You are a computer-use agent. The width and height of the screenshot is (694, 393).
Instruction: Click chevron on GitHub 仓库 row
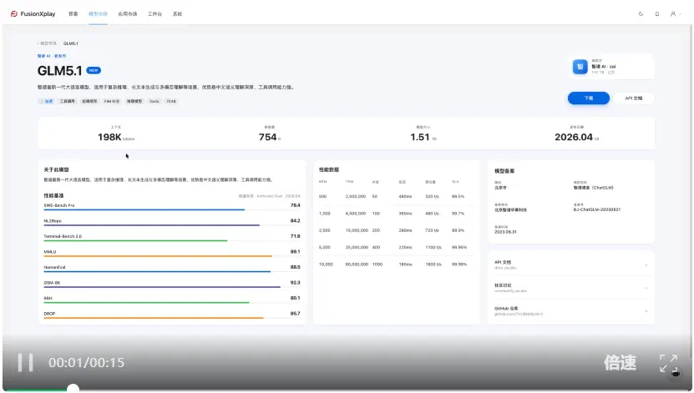[x=646, y=311]
